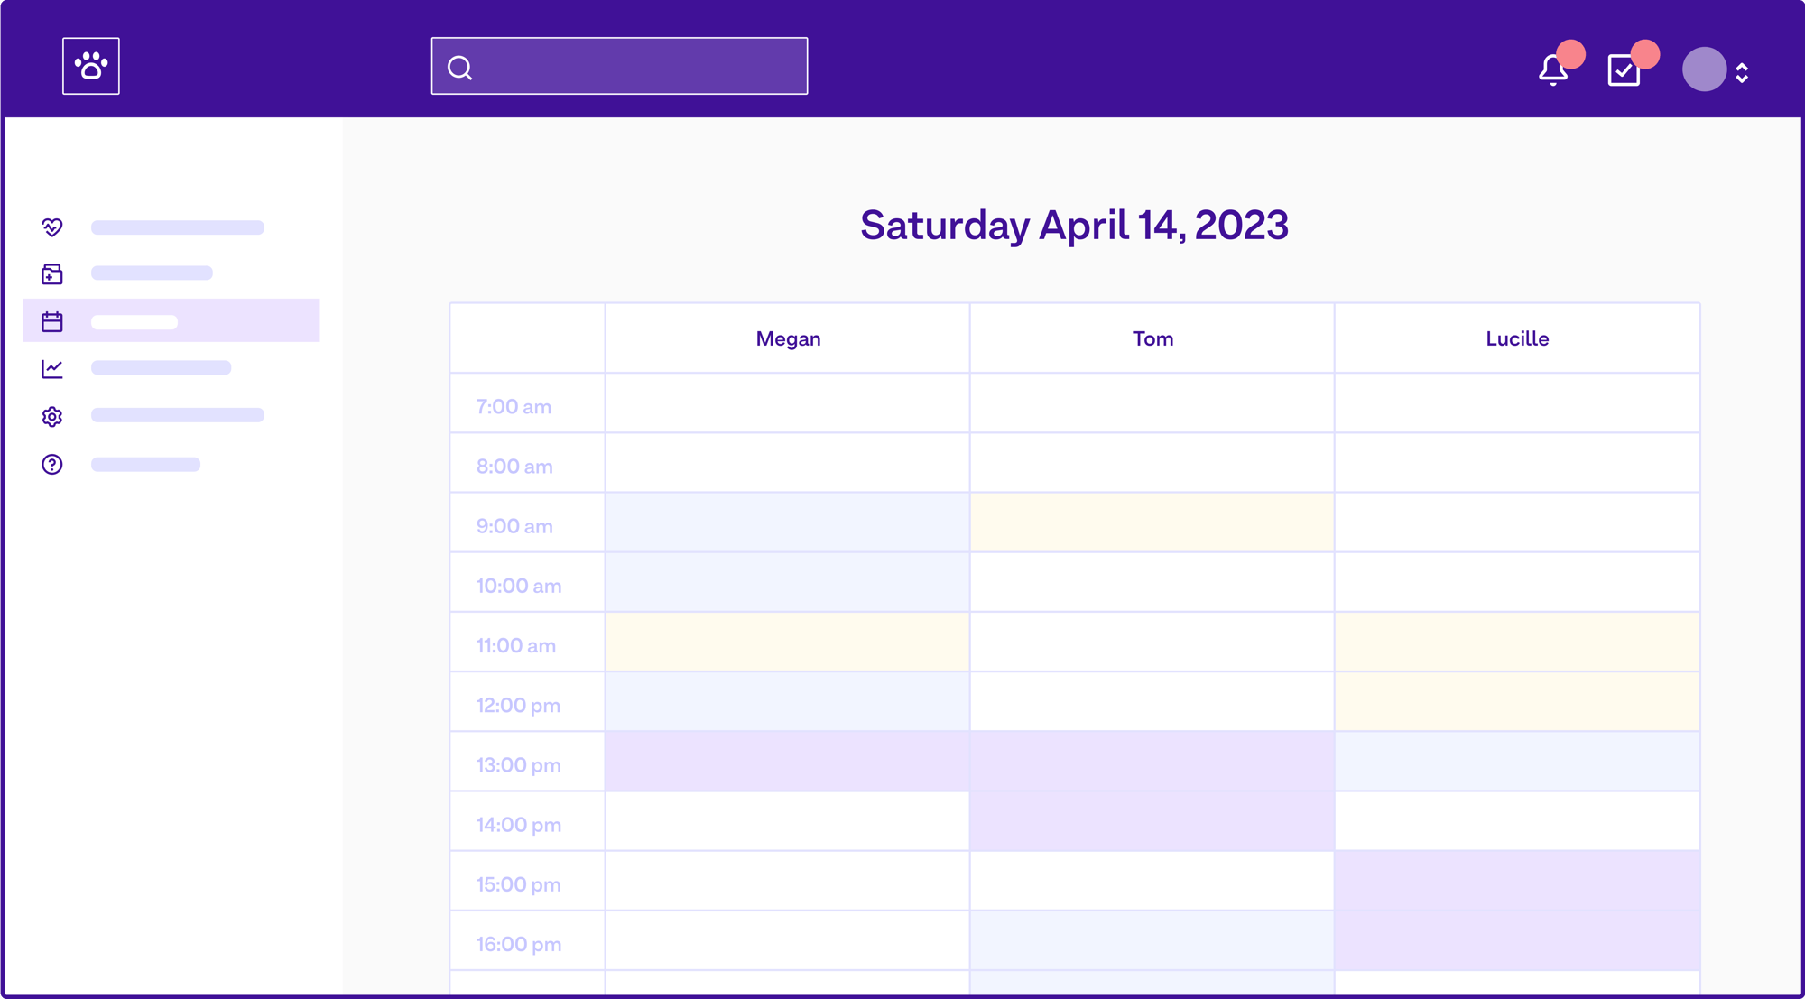
Task: Click the help question mark icon
Action: (x=51, y=465)
